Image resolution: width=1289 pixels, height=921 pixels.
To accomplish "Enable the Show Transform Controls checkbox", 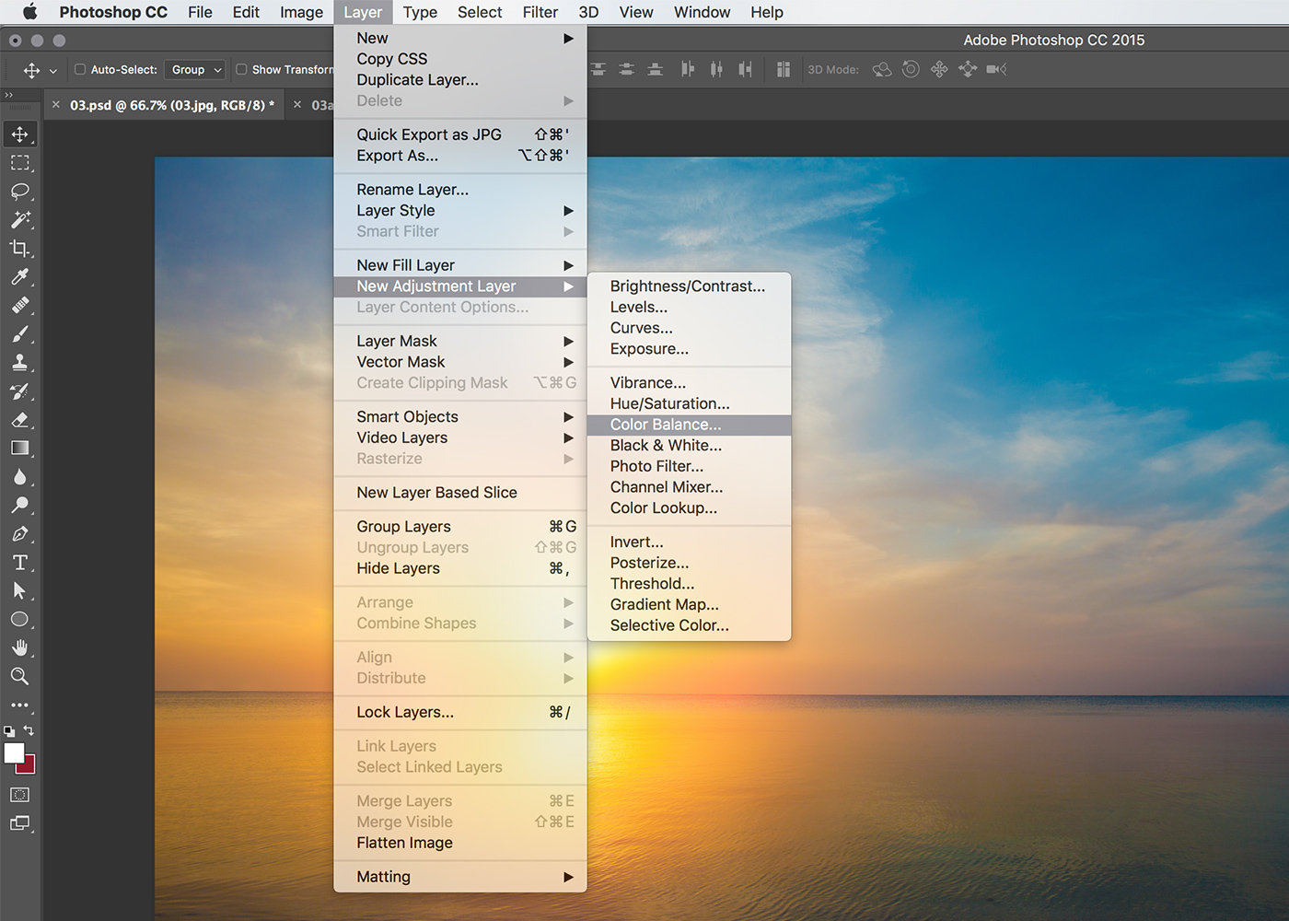I will [241, 69].
